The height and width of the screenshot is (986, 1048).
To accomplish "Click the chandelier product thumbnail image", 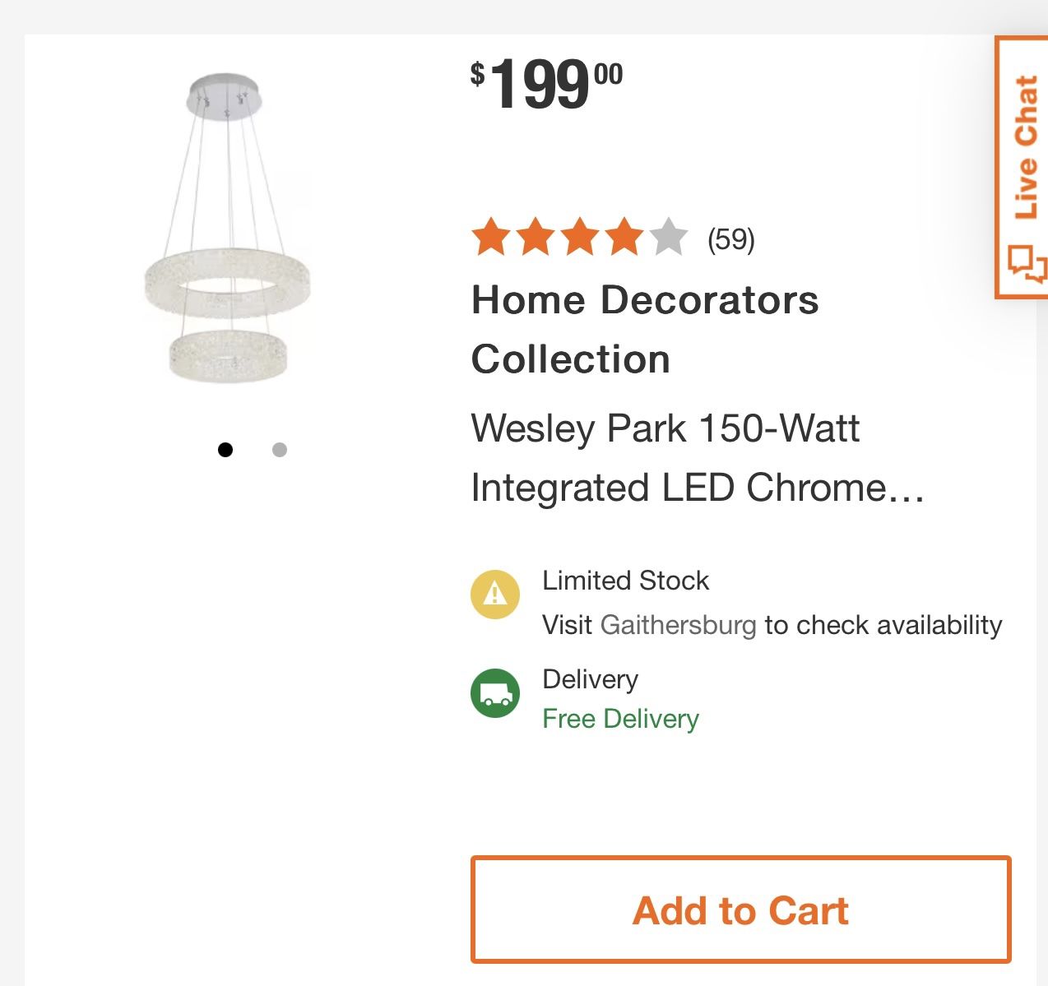I will (227, 230).
